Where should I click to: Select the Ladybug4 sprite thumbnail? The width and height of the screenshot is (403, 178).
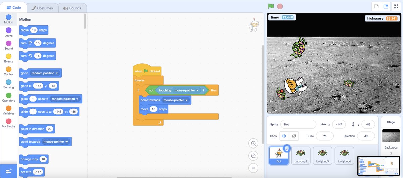[344, 156]
